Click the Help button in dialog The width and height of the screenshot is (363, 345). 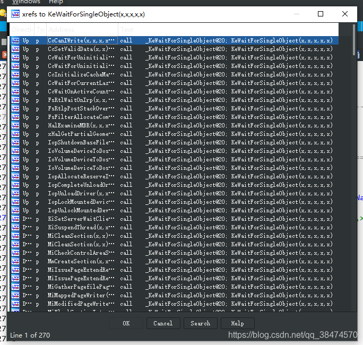(238, 323)
